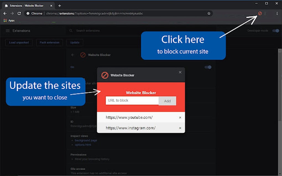The image size is (282, 176).
Task: Open the Chrome three-dot menu
Action: 277,13
